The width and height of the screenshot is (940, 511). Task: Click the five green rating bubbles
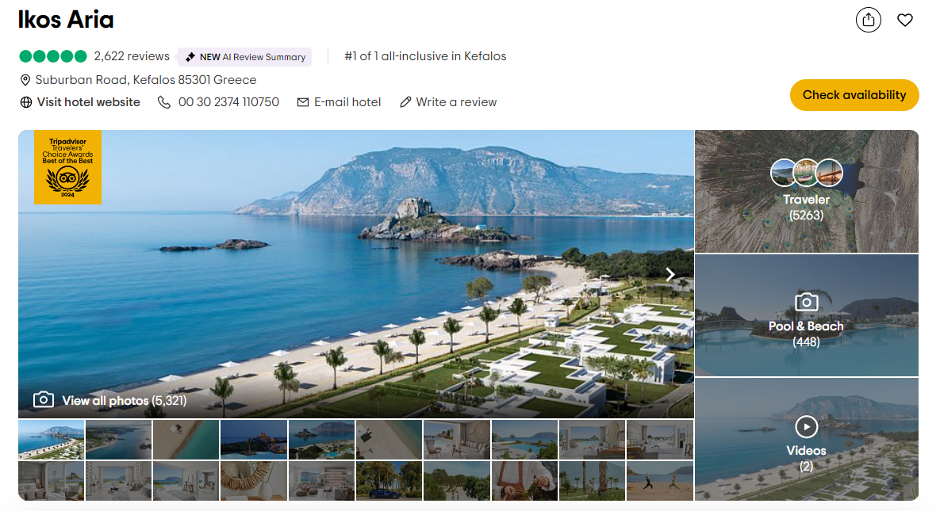pyautogui.click(x=53, y=56)
